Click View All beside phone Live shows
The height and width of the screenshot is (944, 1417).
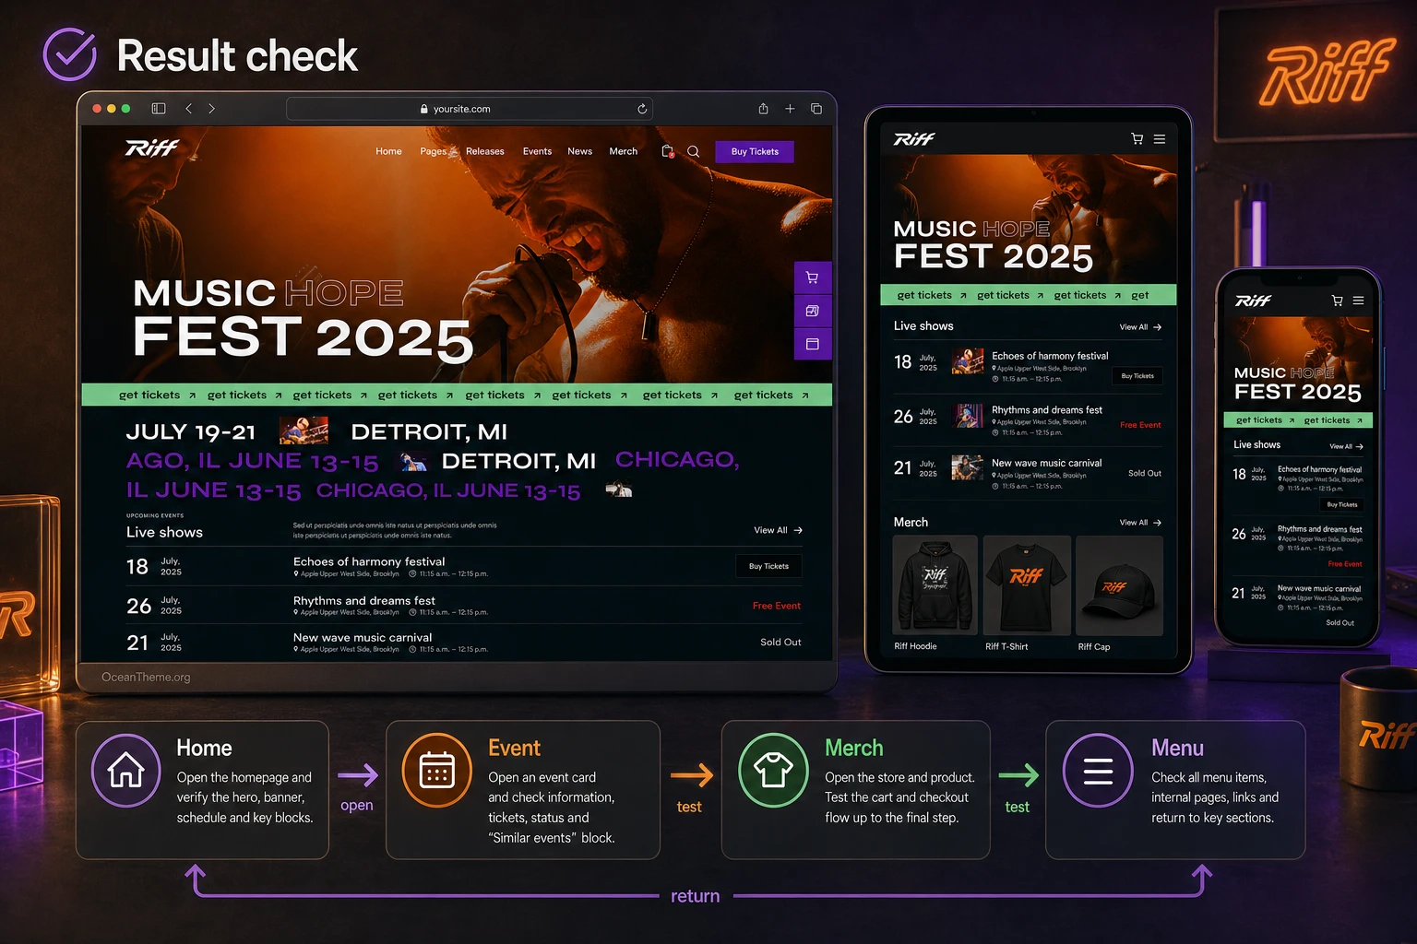coord(1346,446)
